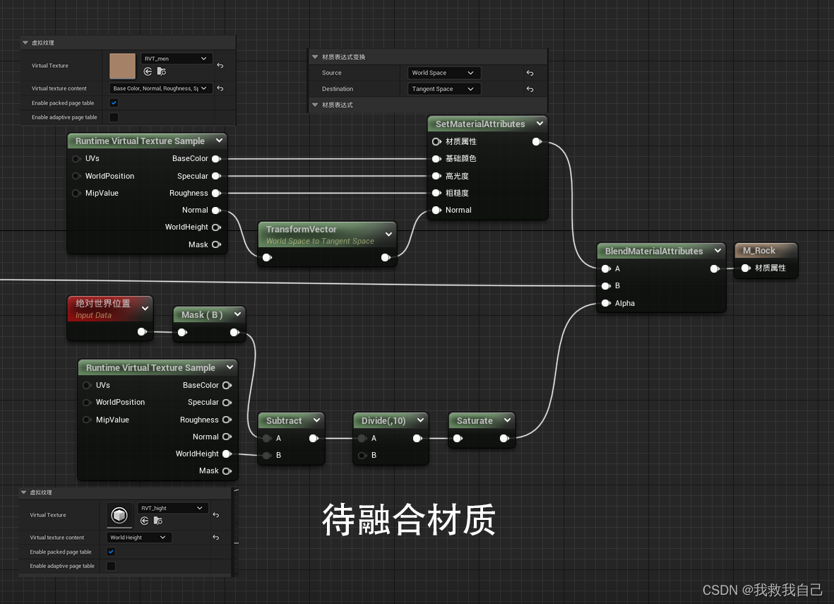This screenshot has height=604, width=834.
Task: Open the Virtual texture content dropdown showing World Height
Action: [139, 538]
